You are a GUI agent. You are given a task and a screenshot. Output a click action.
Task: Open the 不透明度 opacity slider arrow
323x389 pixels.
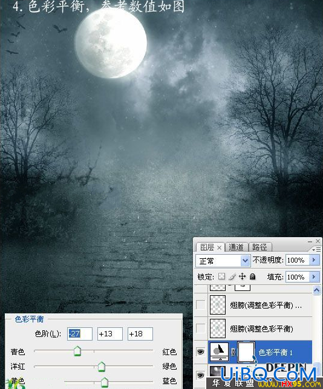[x=314, y=260]
